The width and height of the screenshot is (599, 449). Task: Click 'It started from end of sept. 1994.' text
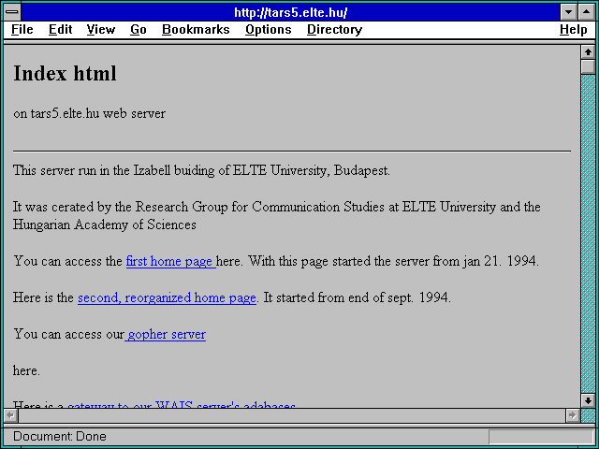358,297
